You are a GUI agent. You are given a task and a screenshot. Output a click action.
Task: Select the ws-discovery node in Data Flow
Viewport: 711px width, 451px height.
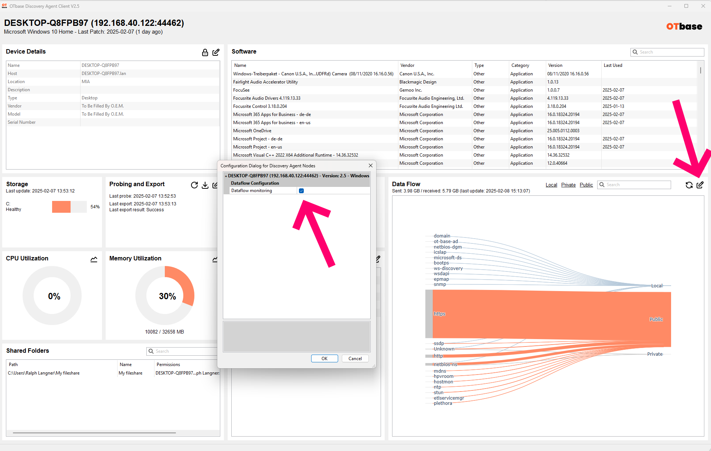tap(448, 269)
